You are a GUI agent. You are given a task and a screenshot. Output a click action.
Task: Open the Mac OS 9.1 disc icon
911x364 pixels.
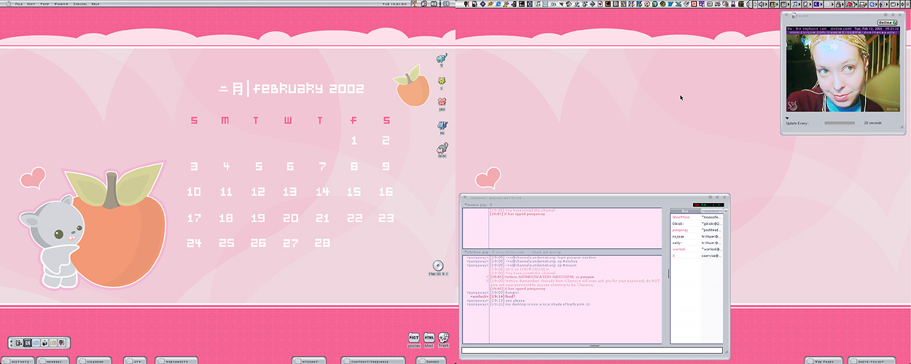(438, 266)
